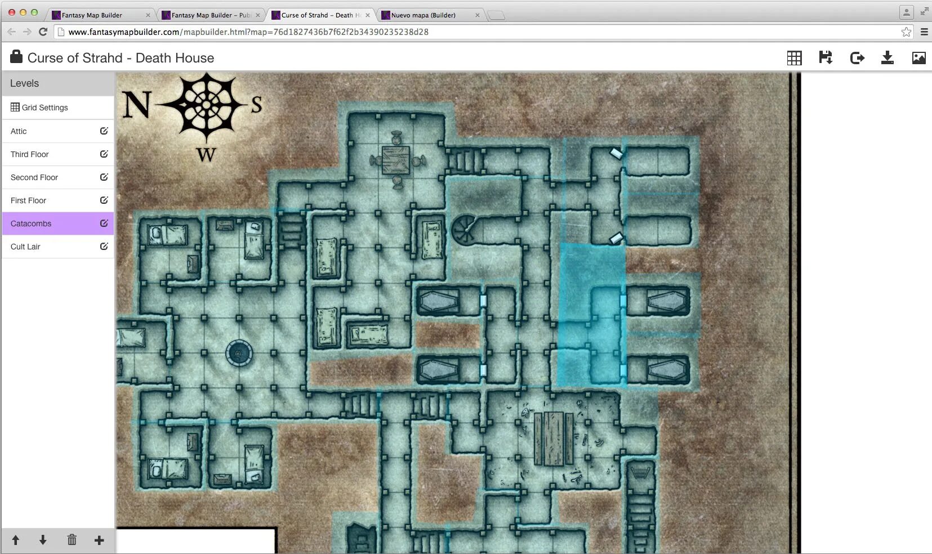
Task: Go forward in browser history
Action: tap(27, 32)
